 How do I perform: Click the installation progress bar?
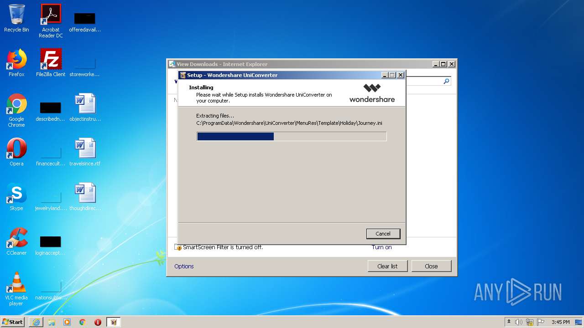pos(292,136)
